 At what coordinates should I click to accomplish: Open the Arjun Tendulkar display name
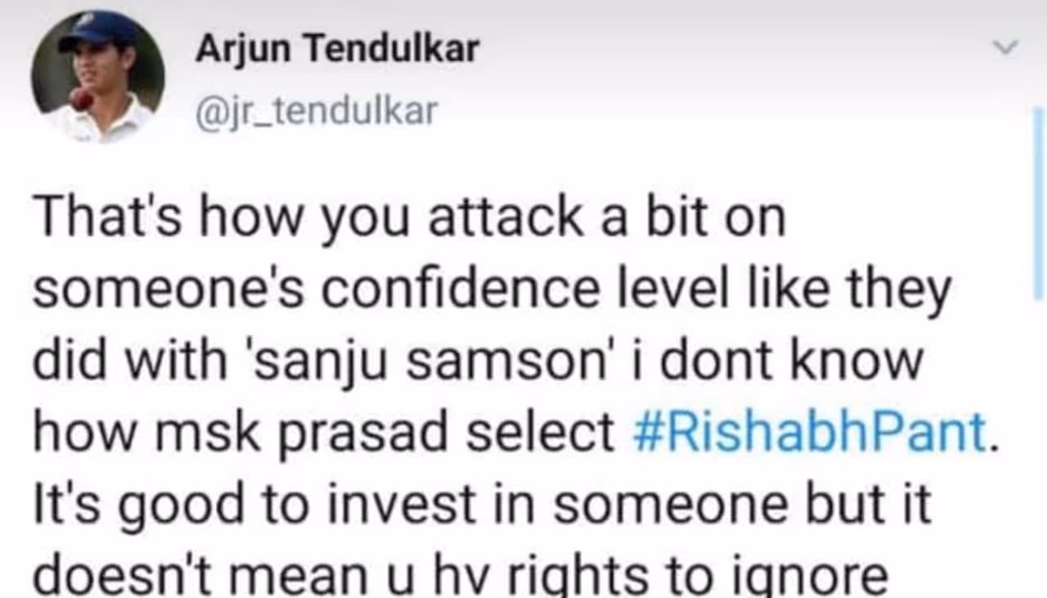[x=336, y=51]
